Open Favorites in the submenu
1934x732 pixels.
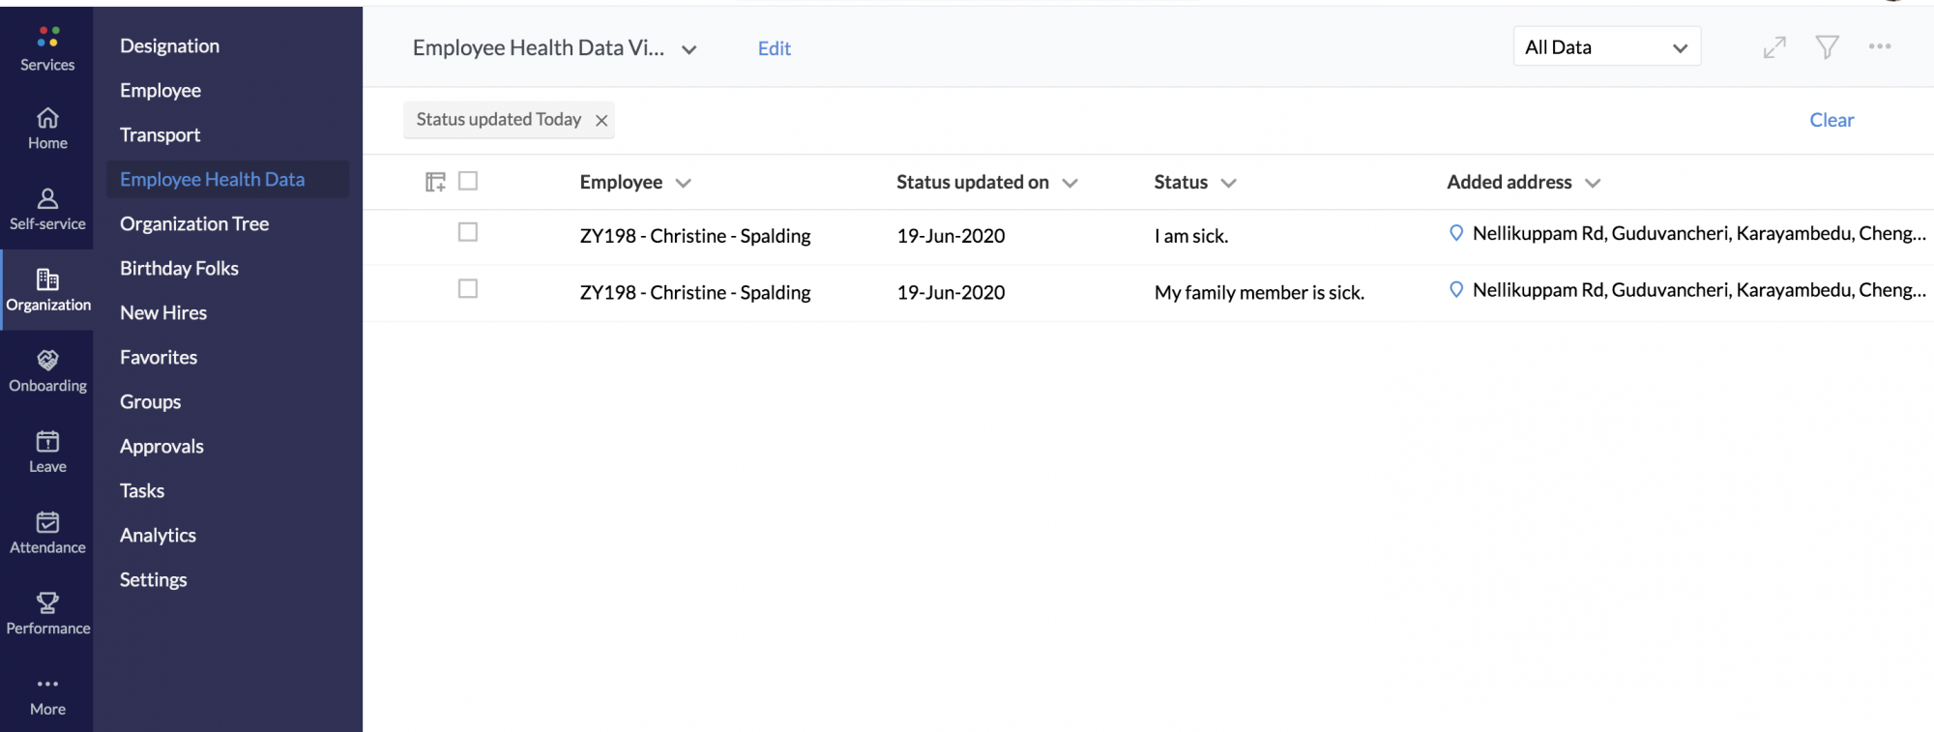[159, 357]
